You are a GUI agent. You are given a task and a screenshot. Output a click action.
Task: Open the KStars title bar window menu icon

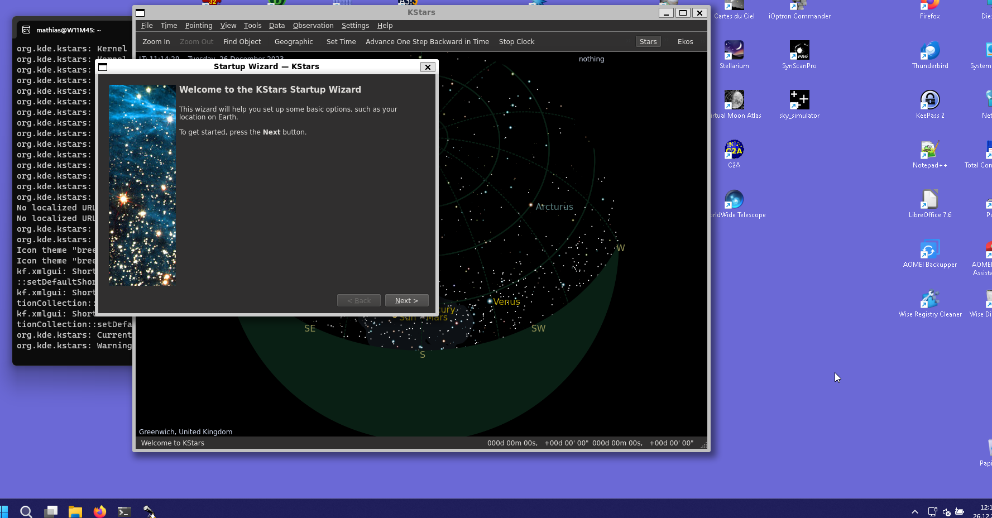[x=140, y=13]
